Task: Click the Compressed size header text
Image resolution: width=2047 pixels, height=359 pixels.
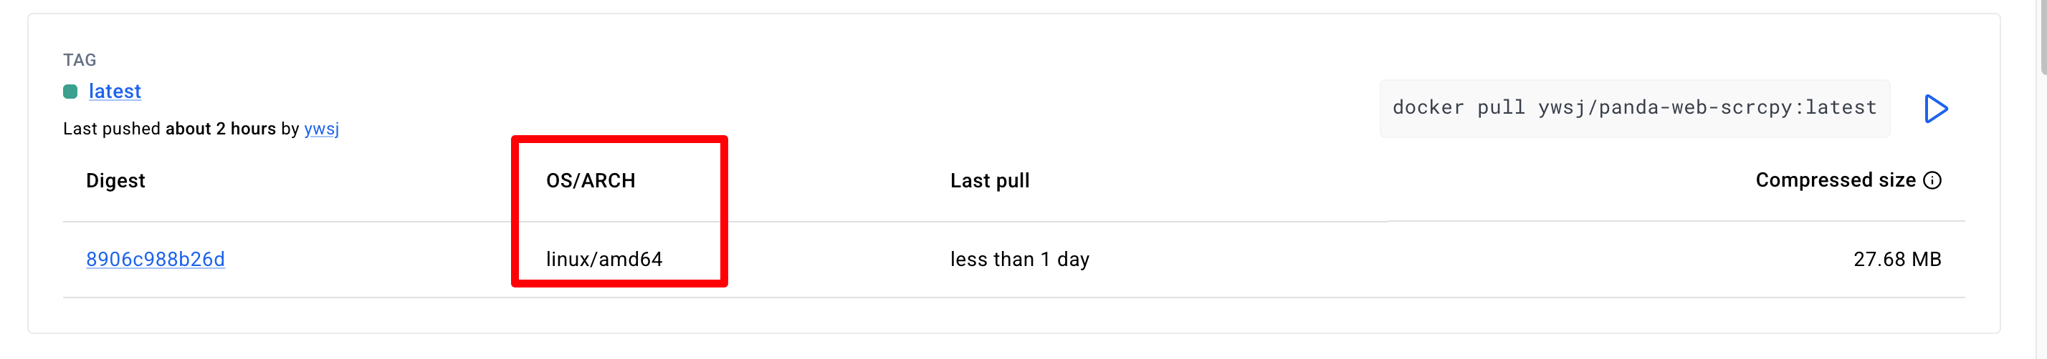Action: click(1835, 181)
